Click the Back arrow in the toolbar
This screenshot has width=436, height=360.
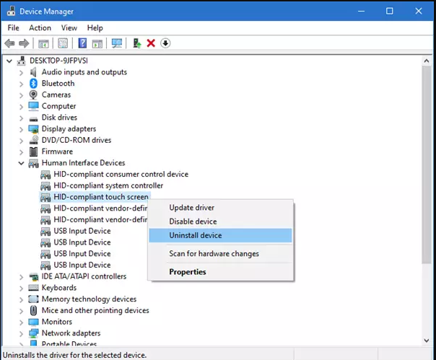9,43
